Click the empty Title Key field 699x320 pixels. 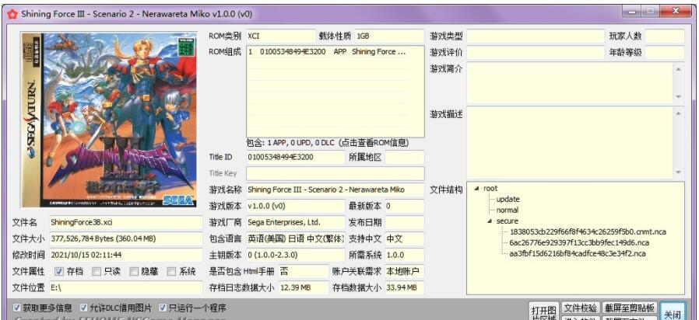335,173
